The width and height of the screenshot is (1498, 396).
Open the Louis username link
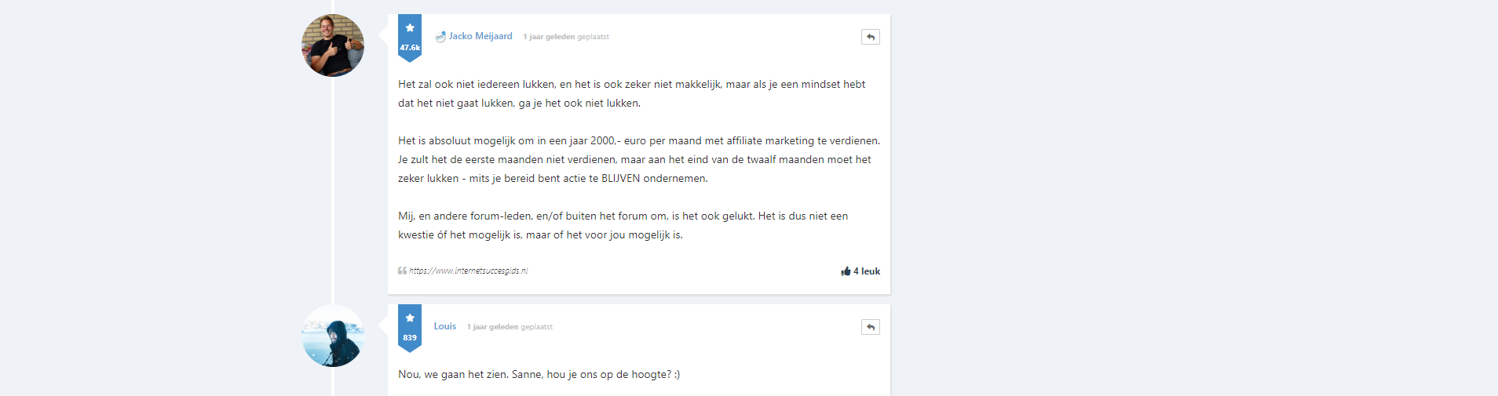445,326
